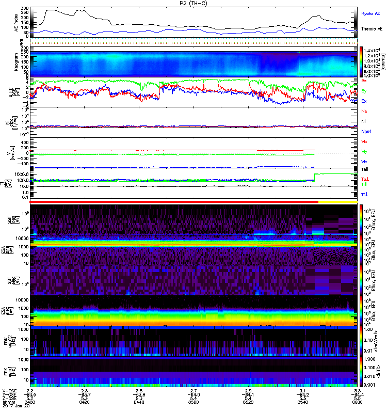Click the Keogram counts color bar
Screen dimensions: 387x413
tap(361, 62)
